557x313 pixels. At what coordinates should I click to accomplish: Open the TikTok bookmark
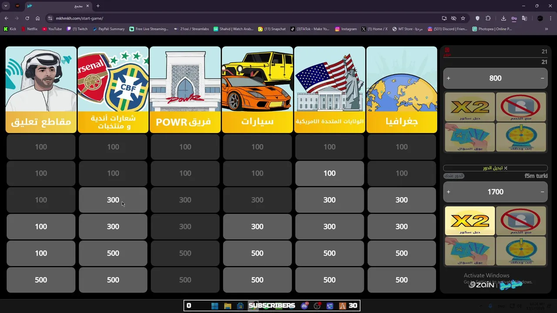tap(310, 29)
